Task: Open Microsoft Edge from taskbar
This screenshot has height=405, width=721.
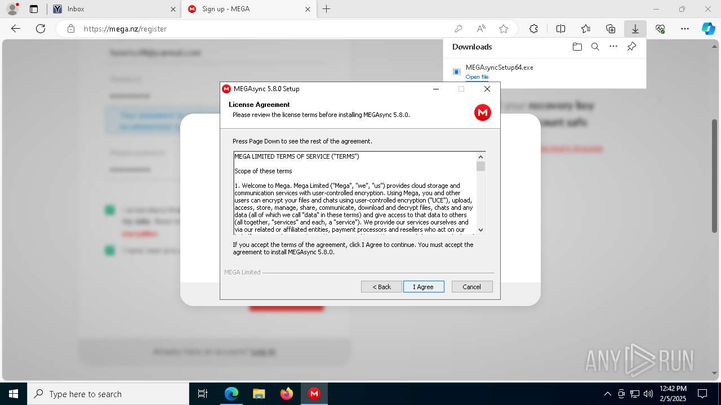Action: coord(232,394)
